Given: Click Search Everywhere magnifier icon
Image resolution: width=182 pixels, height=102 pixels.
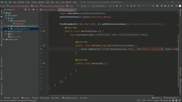Looking at the screenshot, I should coord(176,6).
